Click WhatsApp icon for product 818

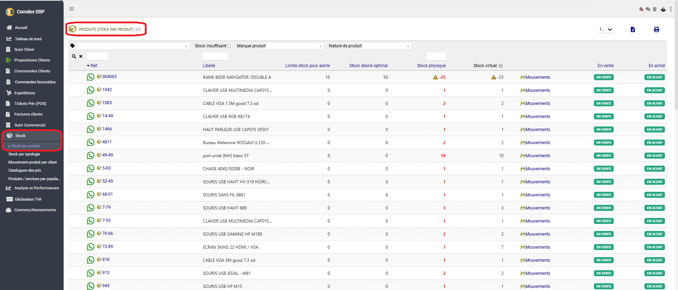[x=90, y=260]
